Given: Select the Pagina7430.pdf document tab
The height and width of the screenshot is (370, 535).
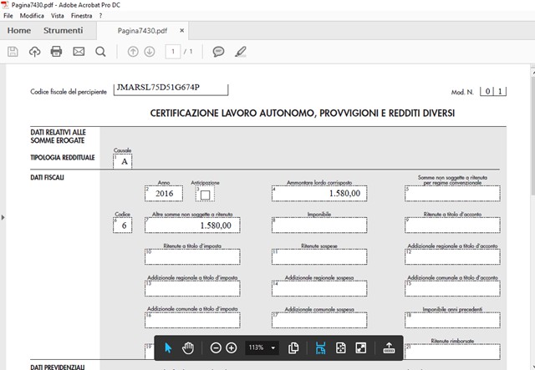Looking at the screenshot, I should pos(142,31).
